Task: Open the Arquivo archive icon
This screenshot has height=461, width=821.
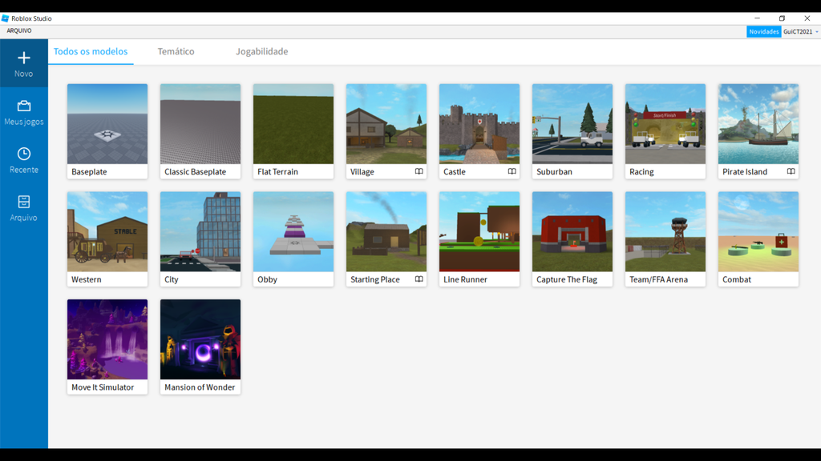Action: [23, 202]
